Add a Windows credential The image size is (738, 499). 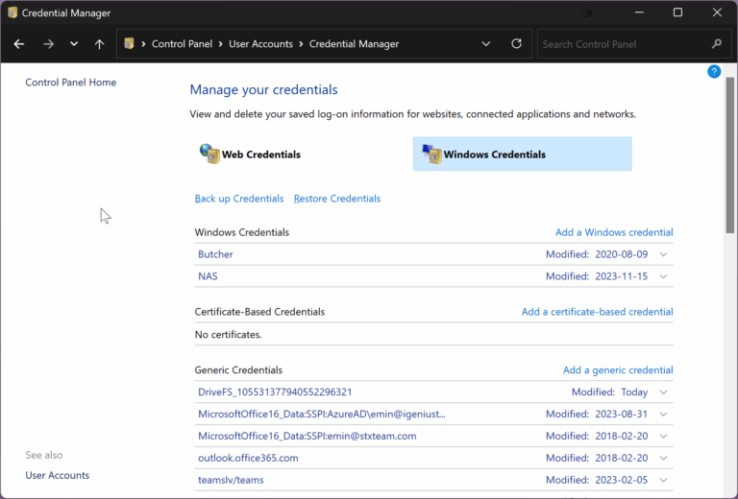614,232
